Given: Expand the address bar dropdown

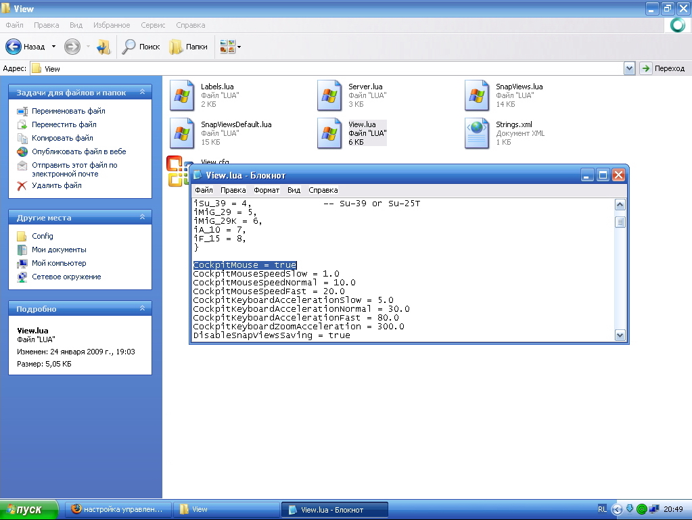Looking at the screenshot, I should coord(629,68).
